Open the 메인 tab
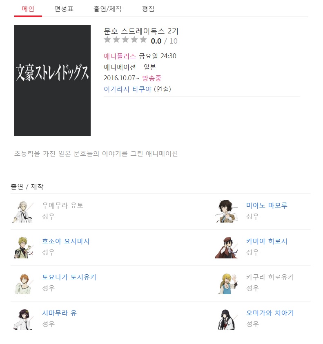This screenshot has height=344, width=323. click(28, 9)
